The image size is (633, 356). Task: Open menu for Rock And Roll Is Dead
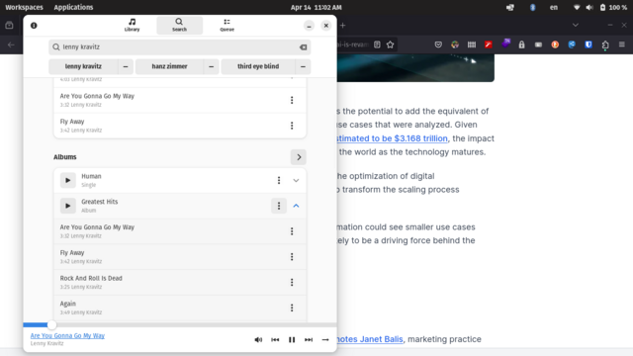(x=292, y=282)
